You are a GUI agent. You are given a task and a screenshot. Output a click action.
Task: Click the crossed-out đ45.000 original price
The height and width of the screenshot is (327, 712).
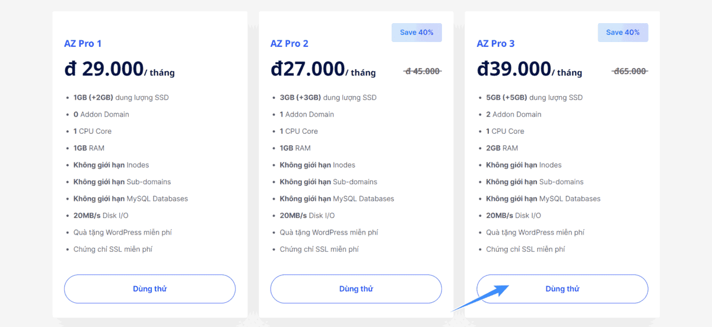pos(422,71)
